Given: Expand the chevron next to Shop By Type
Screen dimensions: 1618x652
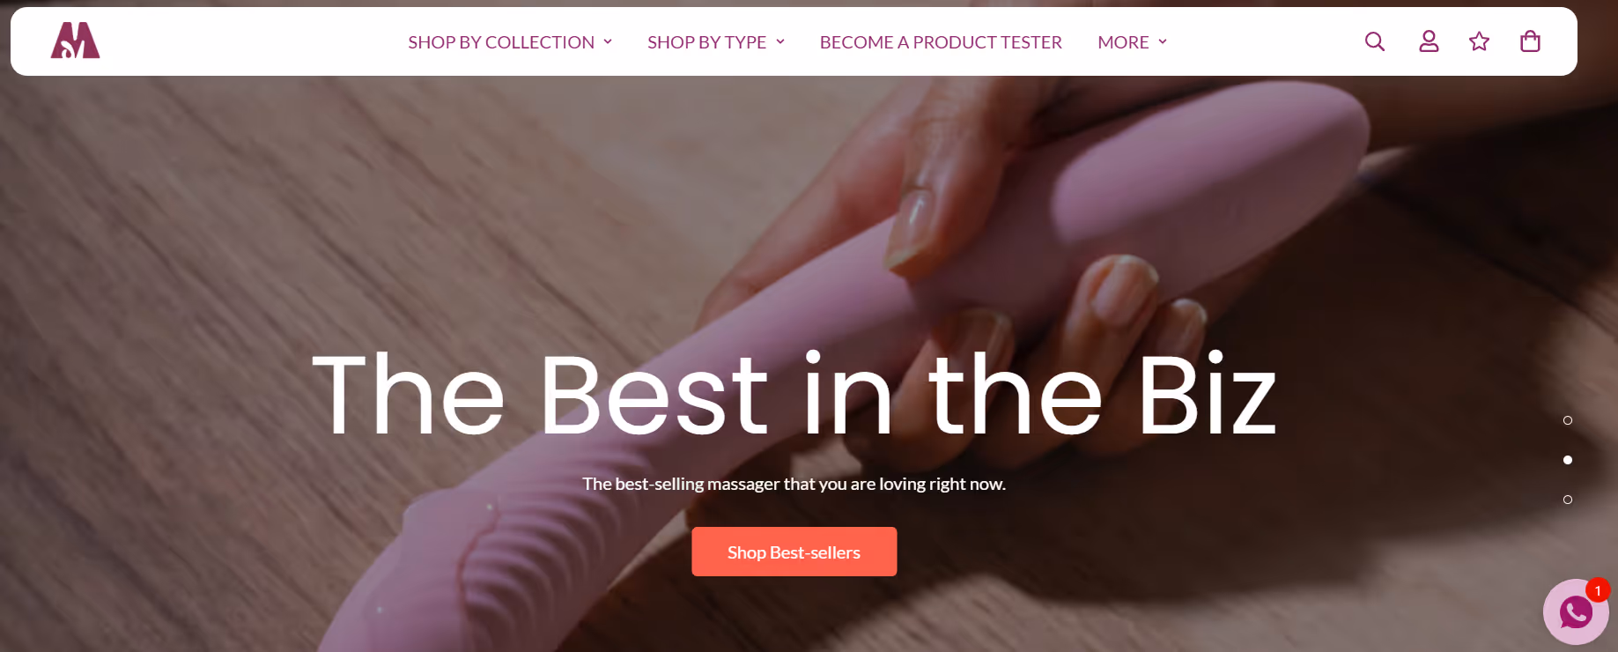Looking at the screenshot, I should pos(780,41).
